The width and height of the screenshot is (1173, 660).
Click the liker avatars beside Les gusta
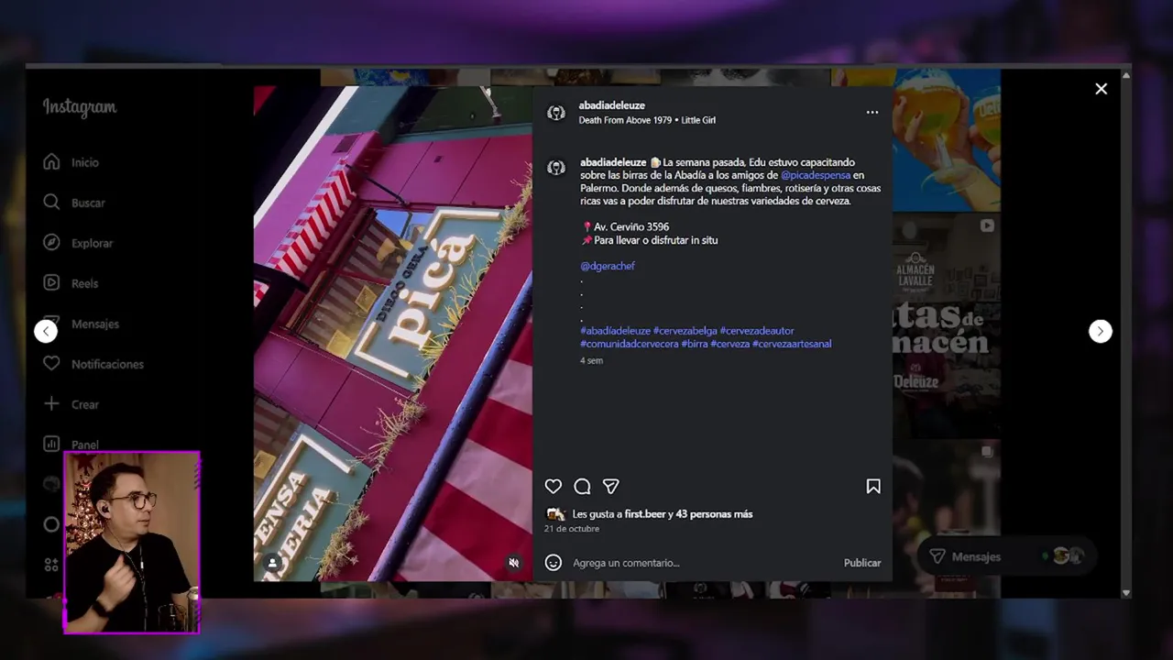pyautogui.click(x=555, y=514)
